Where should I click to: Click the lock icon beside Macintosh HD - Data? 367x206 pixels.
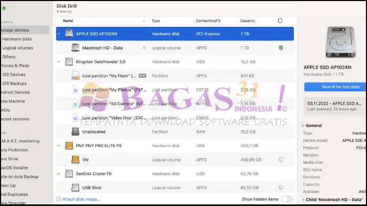pyautogui.click(x=144, y=48)
